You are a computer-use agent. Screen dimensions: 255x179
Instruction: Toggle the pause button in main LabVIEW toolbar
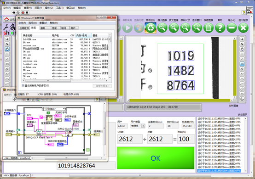tap(27, 12)
